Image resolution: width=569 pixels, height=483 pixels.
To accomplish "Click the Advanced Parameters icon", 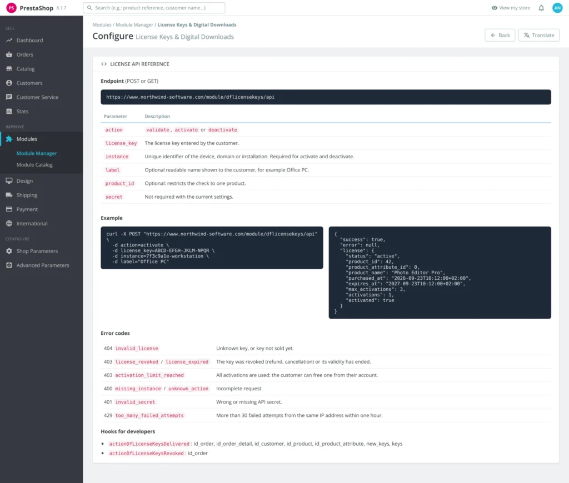I will coord(9,265).
